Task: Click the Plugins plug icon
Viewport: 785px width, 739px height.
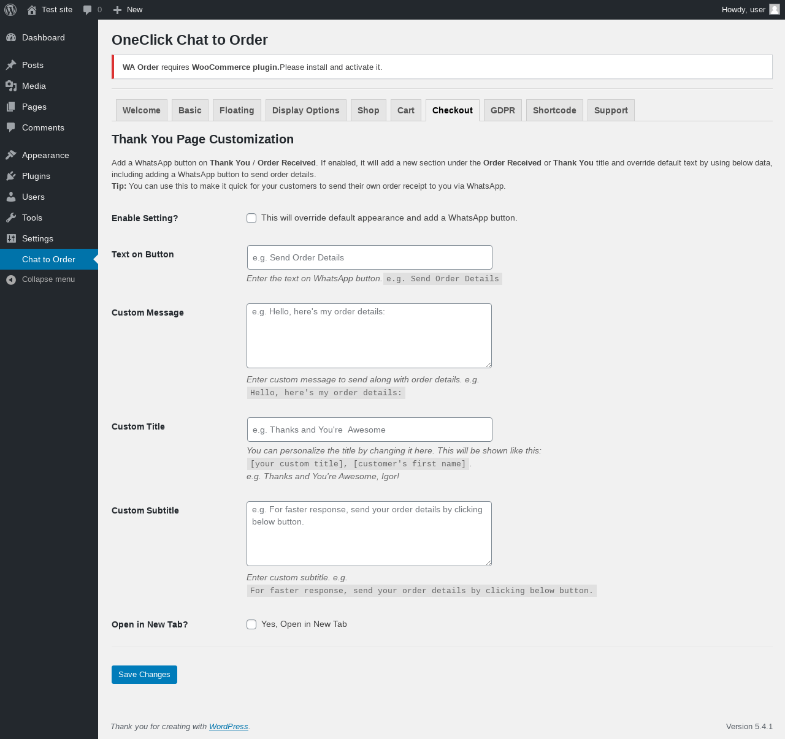Action: (x=11, y=176)
